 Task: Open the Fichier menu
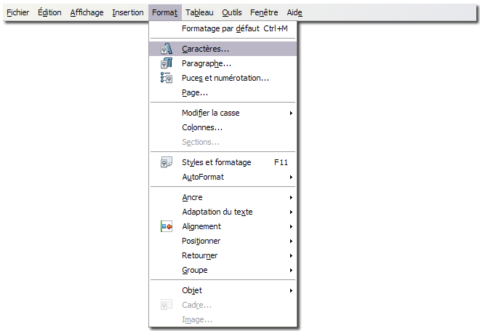pos(17,12)
